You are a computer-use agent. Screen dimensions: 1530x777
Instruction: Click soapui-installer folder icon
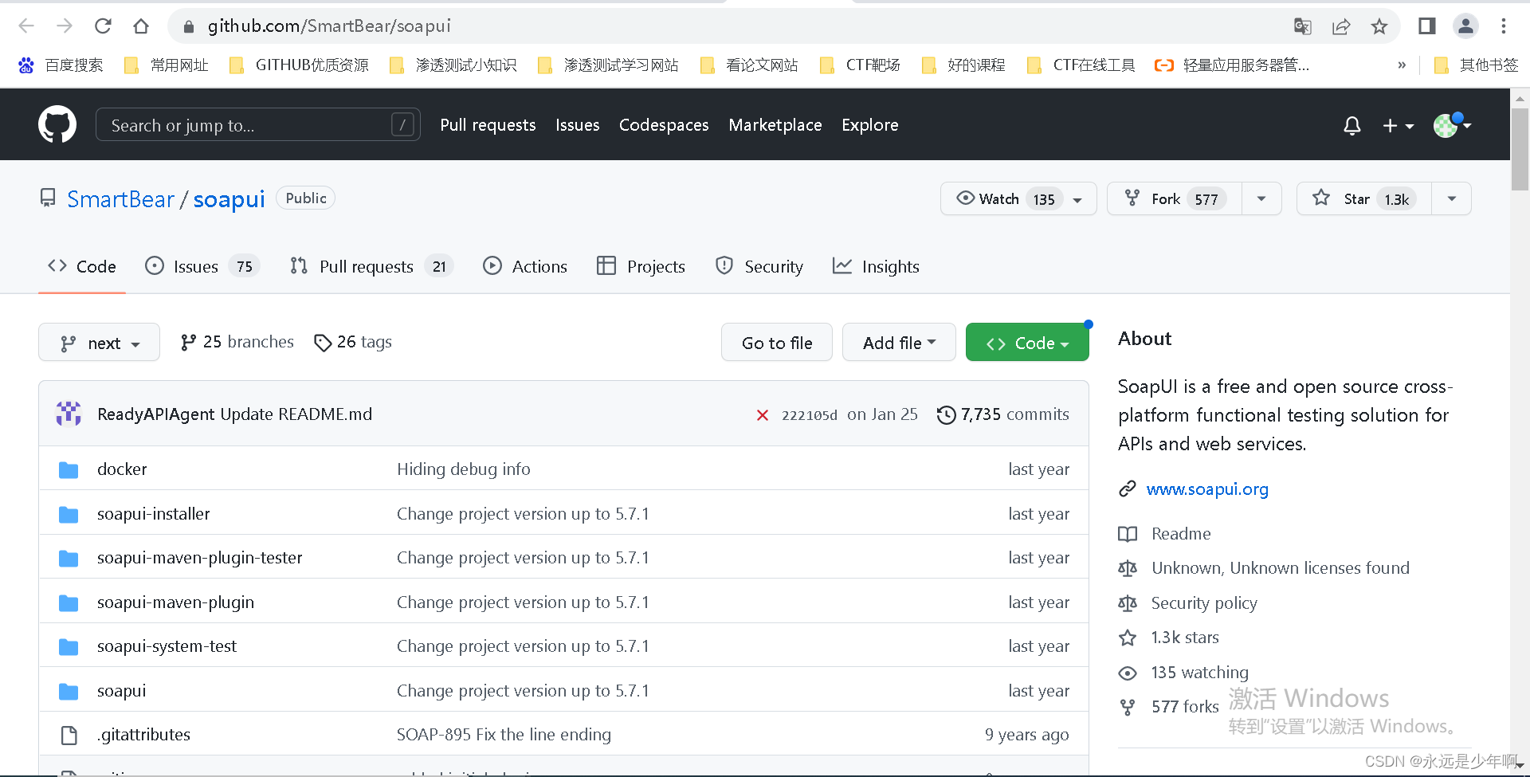[x=69, y=515]
